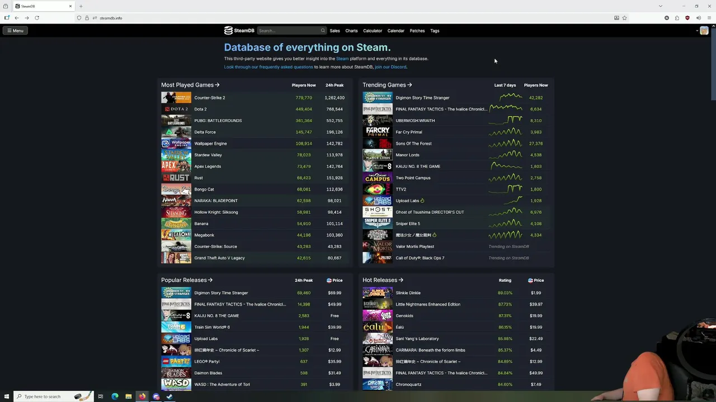Click the magnifier icon in SteamDB search
Viewport: 716px width, 402px height.
323,31
